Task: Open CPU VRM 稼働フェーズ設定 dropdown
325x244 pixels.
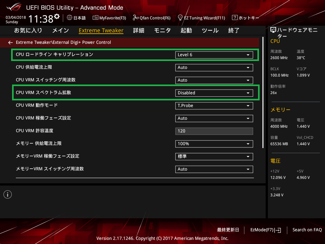Action: (x=214, y=119)
